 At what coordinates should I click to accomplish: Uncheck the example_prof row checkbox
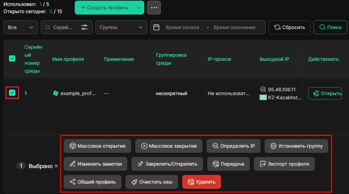pos(12,93)
